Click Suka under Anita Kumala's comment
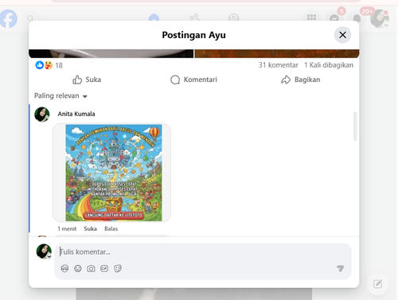Viewport: 398px width, 300px height. pos(90,228)
